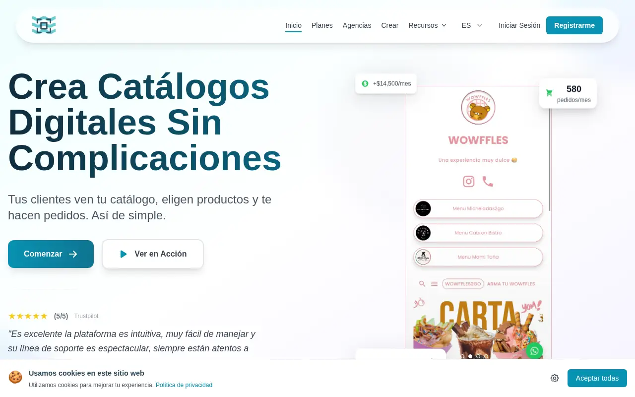The height and width of the screenshot is (397, 635).
Task: Open Menu Micheladas2go in the preview
Action: (478, 208)
